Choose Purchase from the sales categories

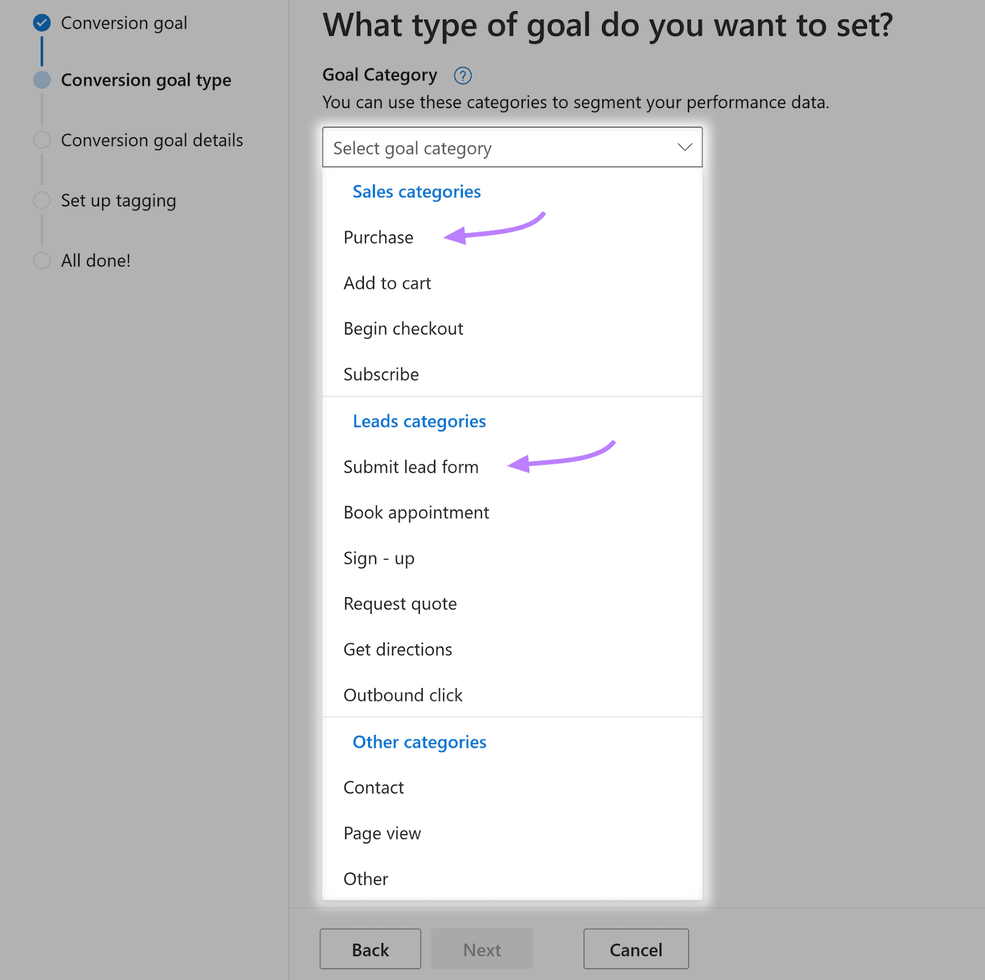pyautogui.click(x=379, y=238)
